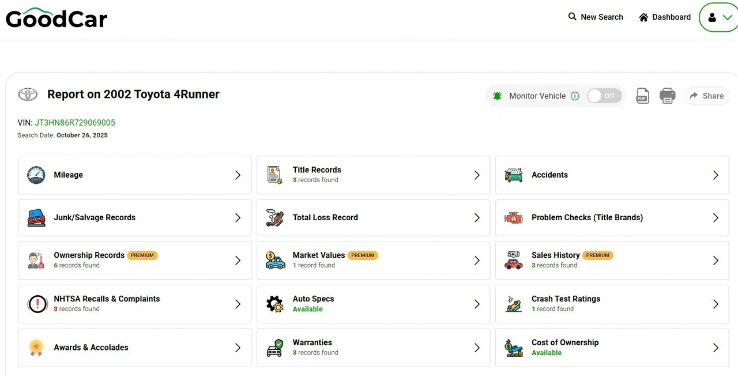Print the vehicle report
Image resolution: width=738 pixels, height=377 pixels.
[668, 96]
